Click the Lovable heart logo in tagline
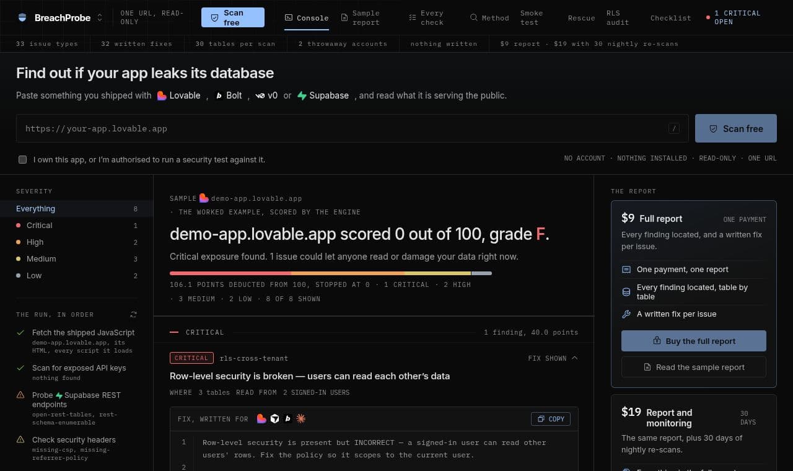Viewport: 793px width, 471px height. (x=162, y=95)
